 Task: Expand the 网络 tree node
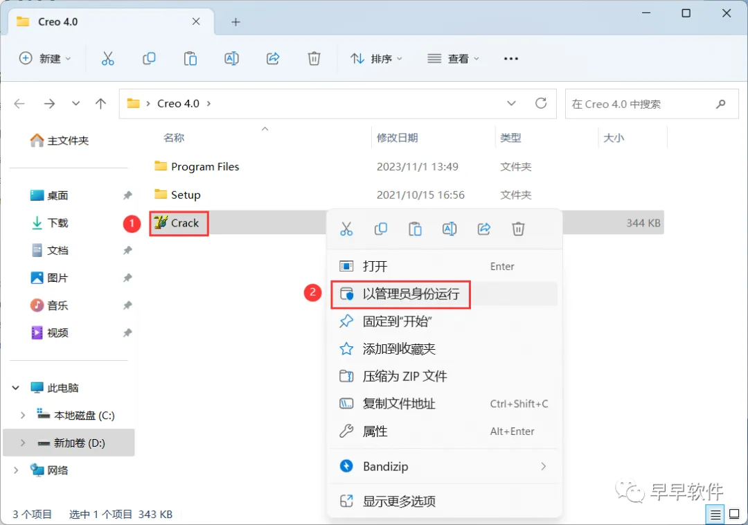(x=16, y=470)
